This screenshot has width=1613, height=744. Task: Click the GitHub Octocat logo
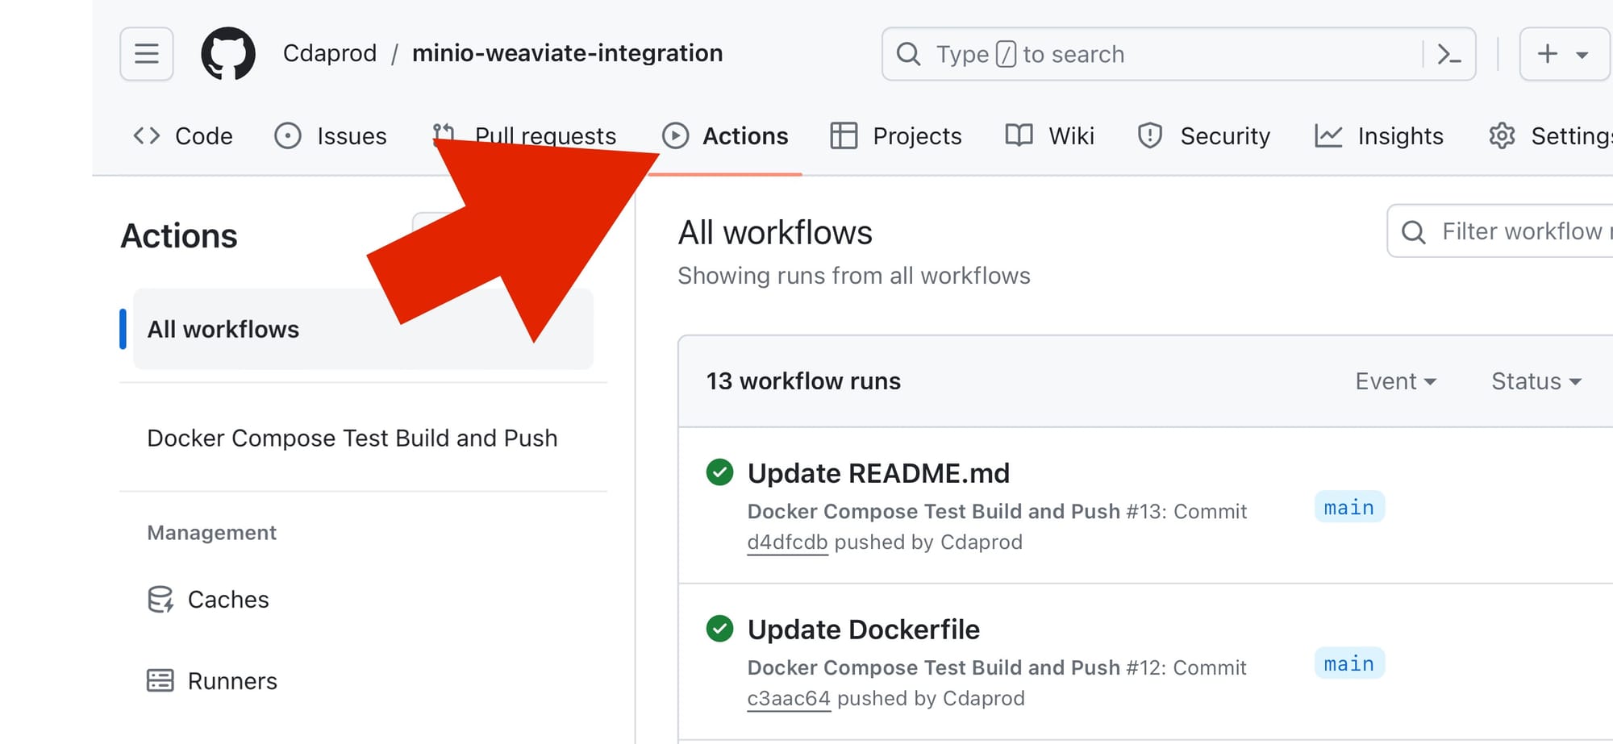228,54
